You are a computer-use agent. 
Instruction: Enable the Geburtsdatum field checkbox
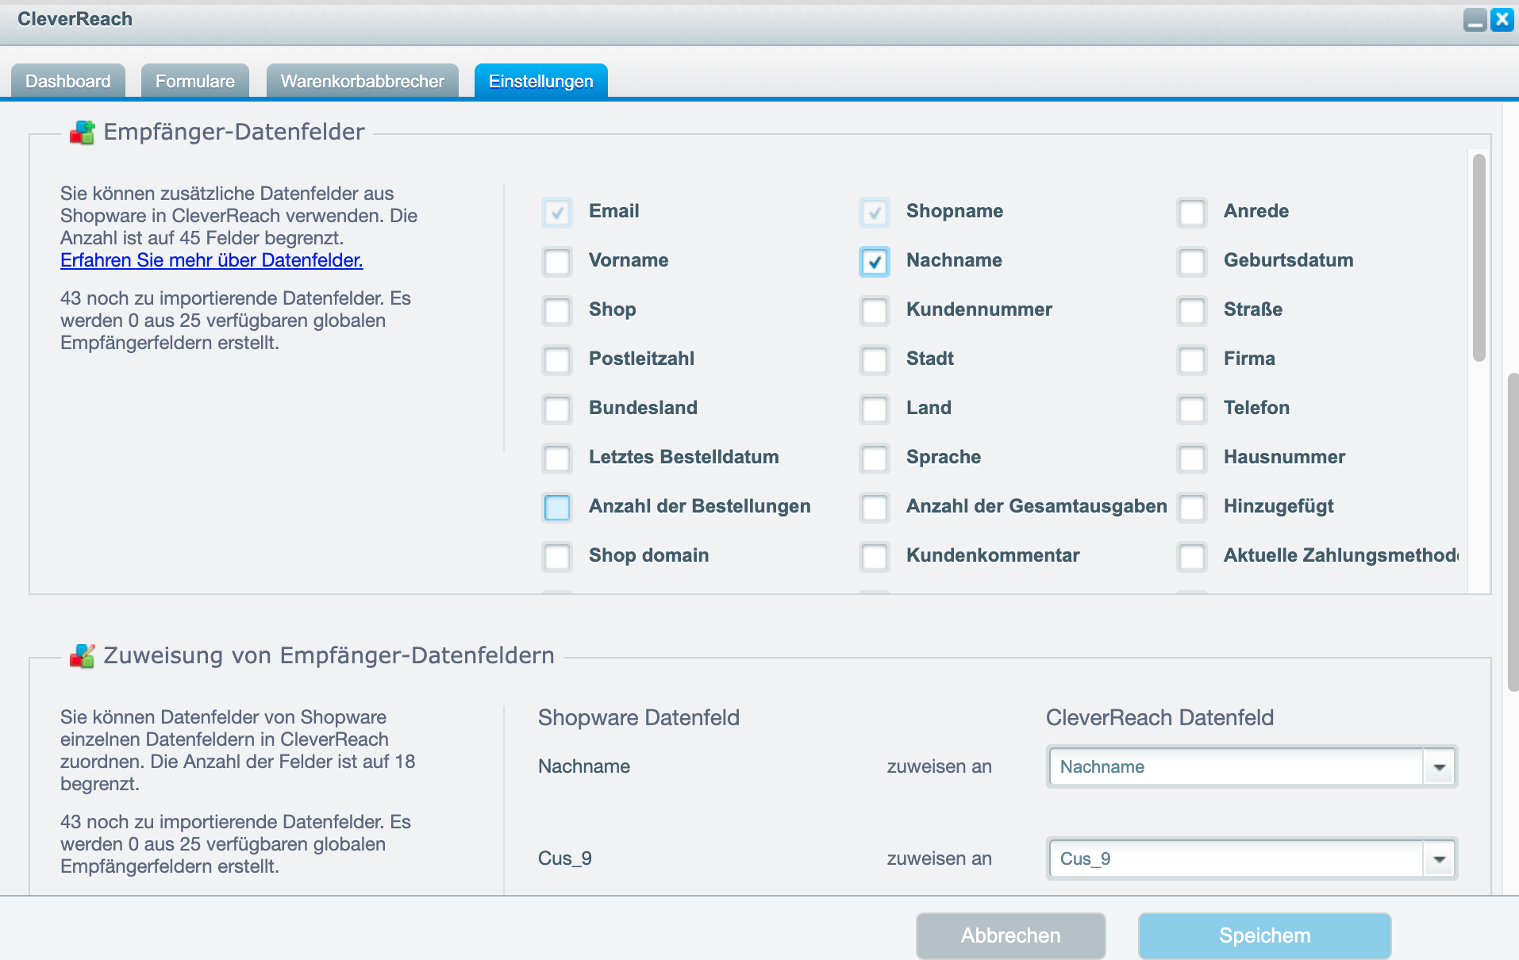point(1192,261)
